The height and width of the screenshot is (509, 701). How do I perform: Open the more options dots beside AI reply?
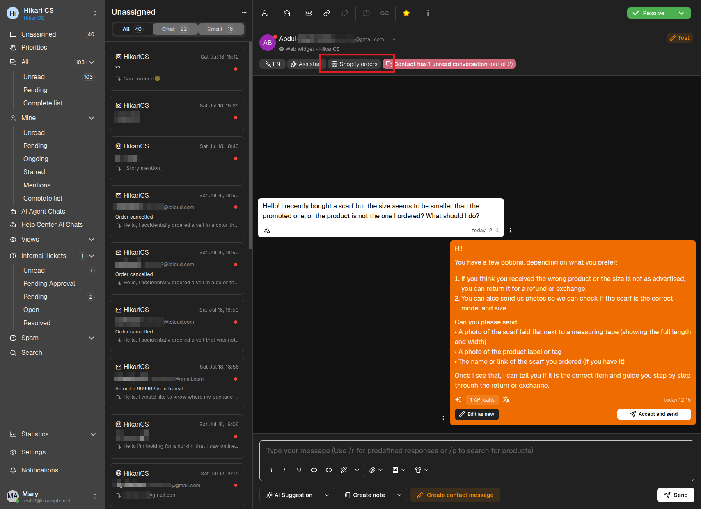[443, 418]
